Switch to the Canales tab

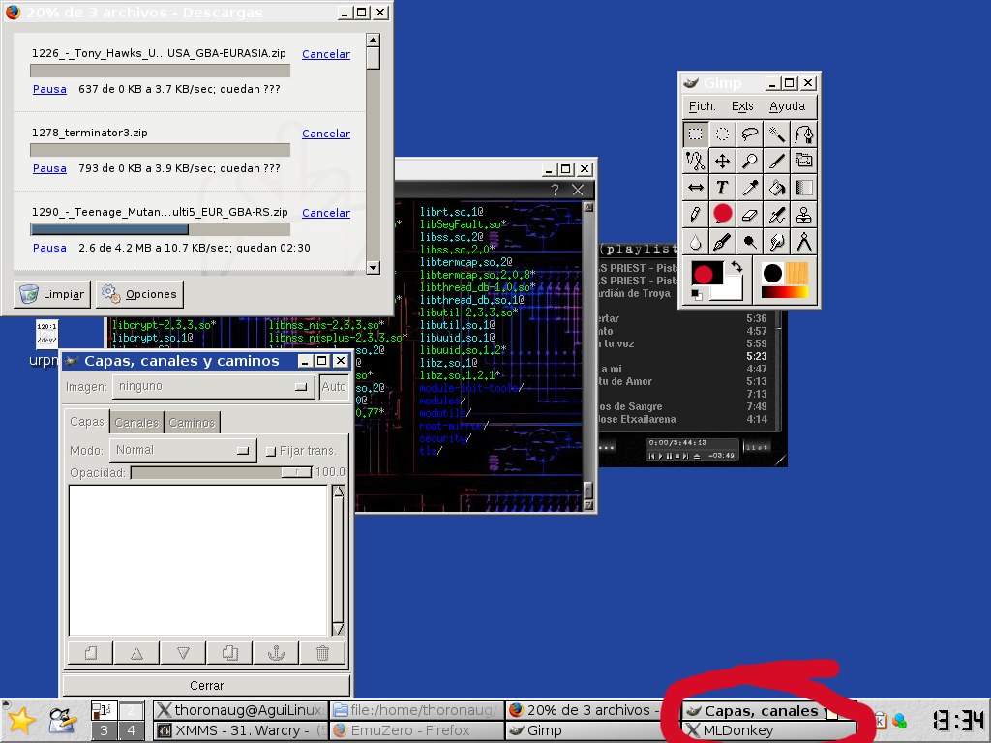[x=136, y=423]
